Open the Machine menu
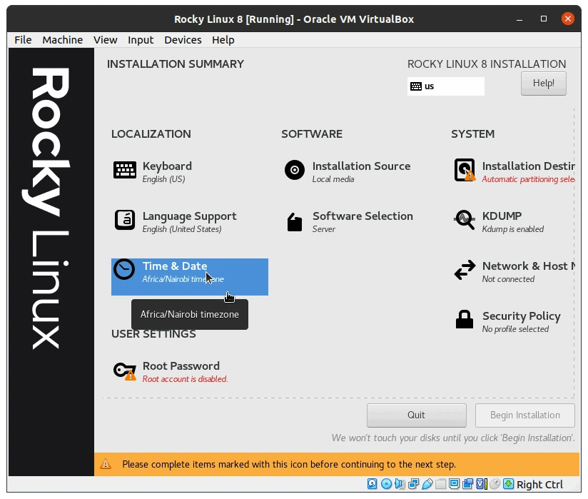 [62, 40]
